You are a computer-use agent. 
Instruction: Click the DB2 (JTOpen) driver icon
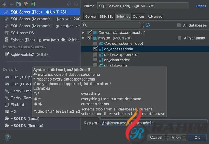click(7, 77)
